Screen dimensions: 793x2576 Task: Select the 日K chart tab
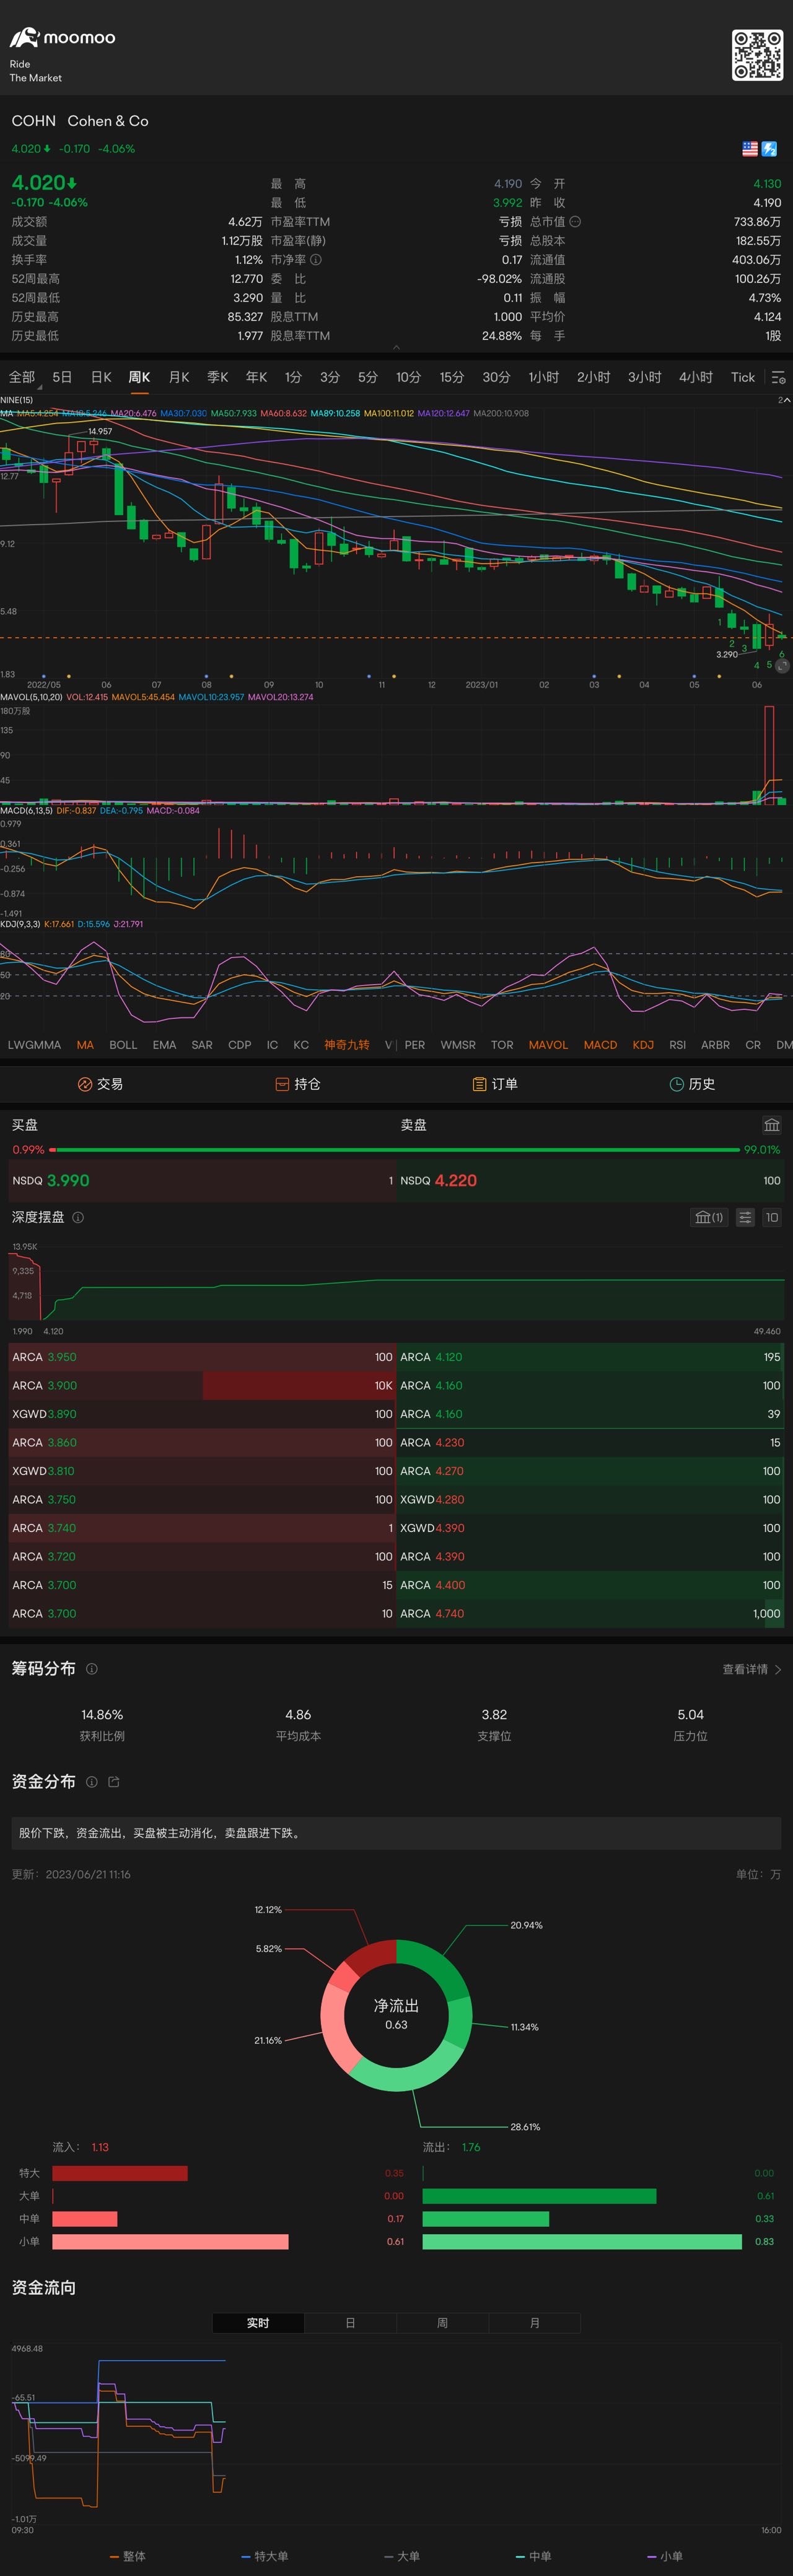tap(101, 377)
